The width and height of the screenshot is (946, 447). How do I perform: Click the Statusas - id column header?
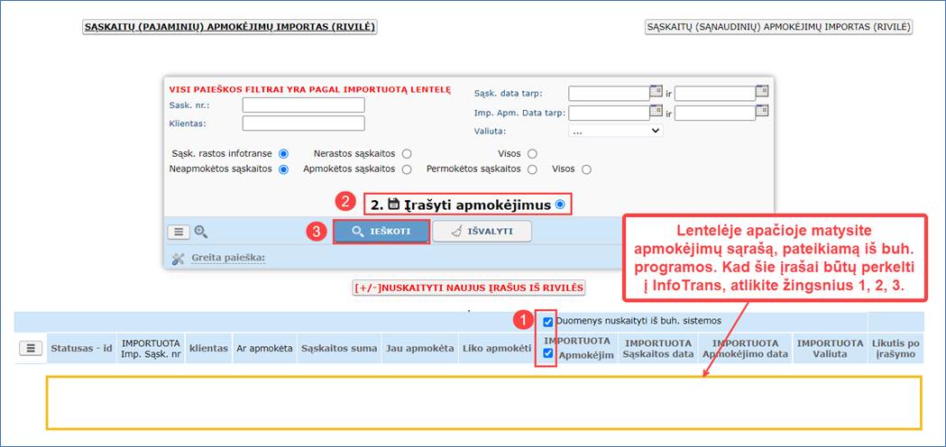point(81,348)
